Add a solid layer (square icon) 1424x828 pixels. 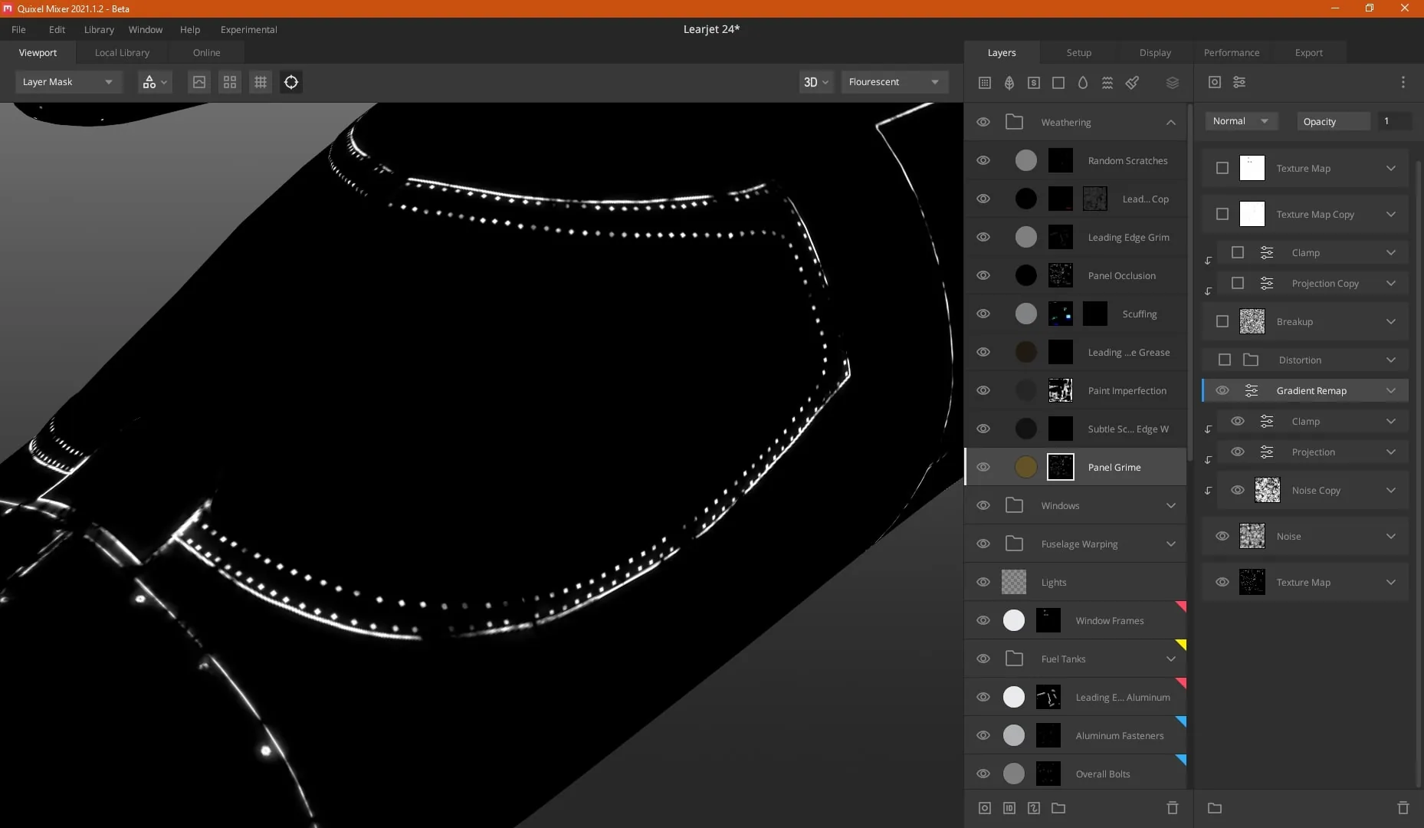[1058, 83]
